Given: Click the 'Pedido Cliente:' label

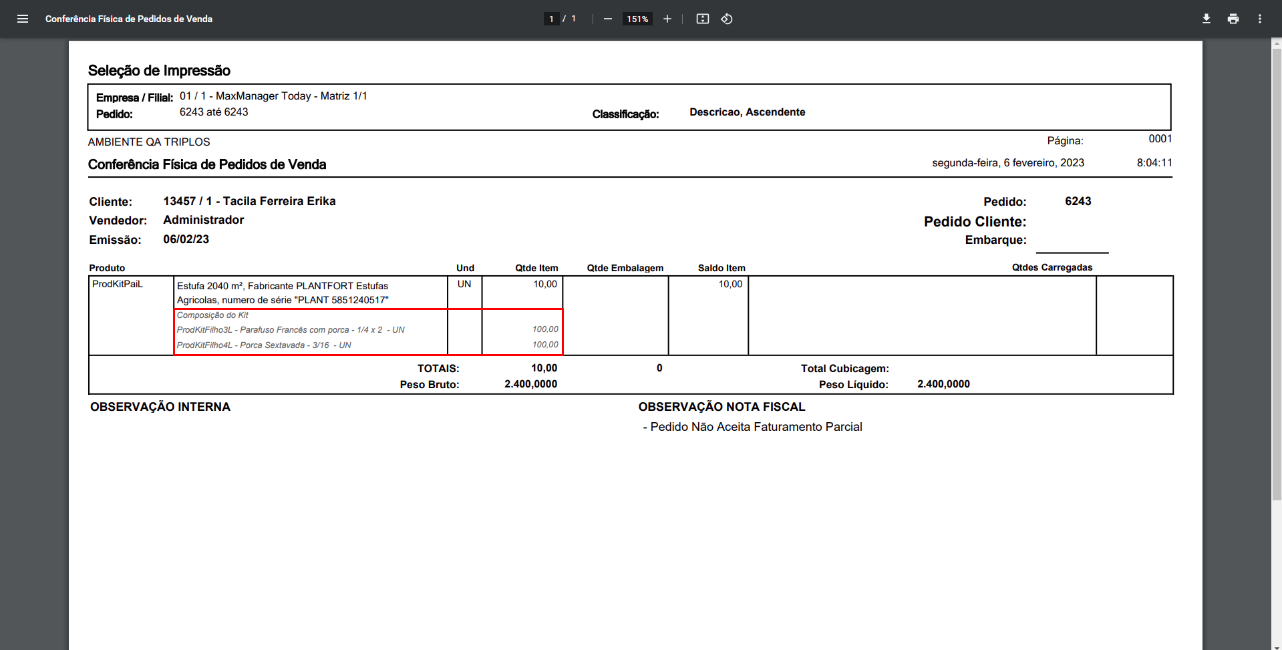Looking at the screenshot, I should [975, 222].
